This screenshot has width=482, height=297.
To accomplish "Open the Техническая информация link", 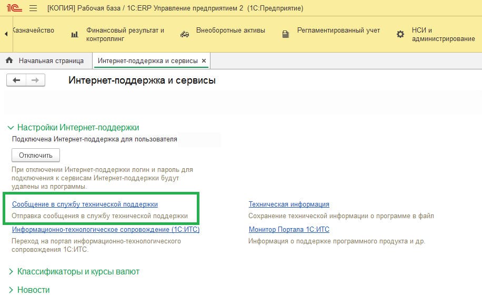I will click(289, 204).
